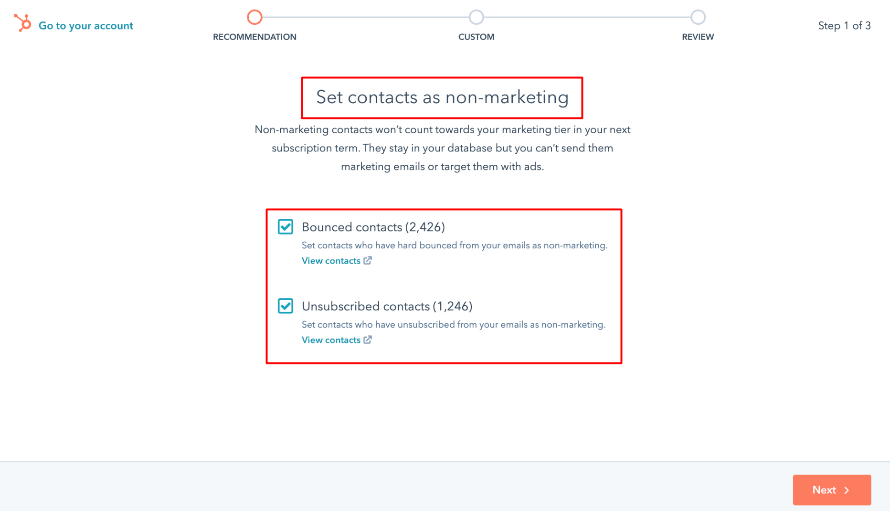Screen dimensions: 890x511
Task: View contacts who hard bounced from emails
Action: click(331, 260)
